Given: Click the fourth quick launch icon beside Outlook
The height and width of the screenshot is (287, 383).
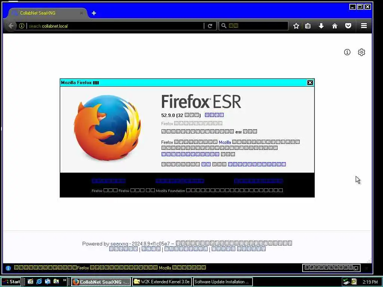Looking at the screenshot, I should click(56, 282).
